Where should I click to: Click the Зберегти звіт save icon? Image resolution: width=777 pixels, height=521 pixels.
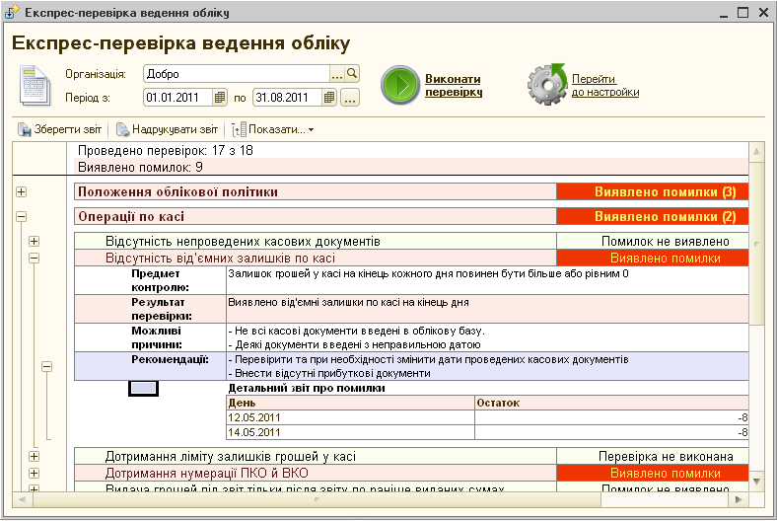pos(25,130)
